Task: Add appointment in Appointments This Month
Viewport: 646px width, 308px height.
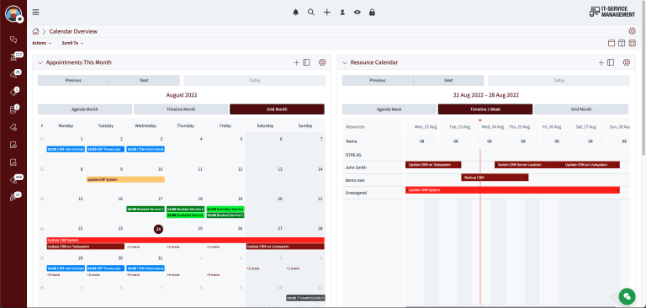Action: point(296,62)
